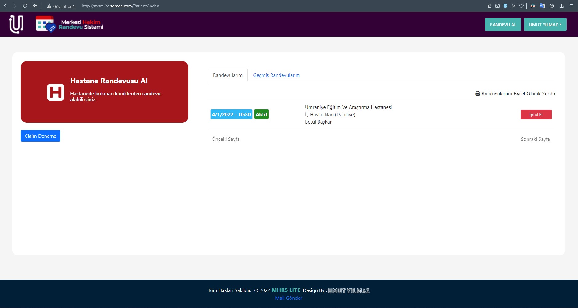Cancel appointment with İptal Et button
This screenshot has height=308, width=578.
[536, 115]
